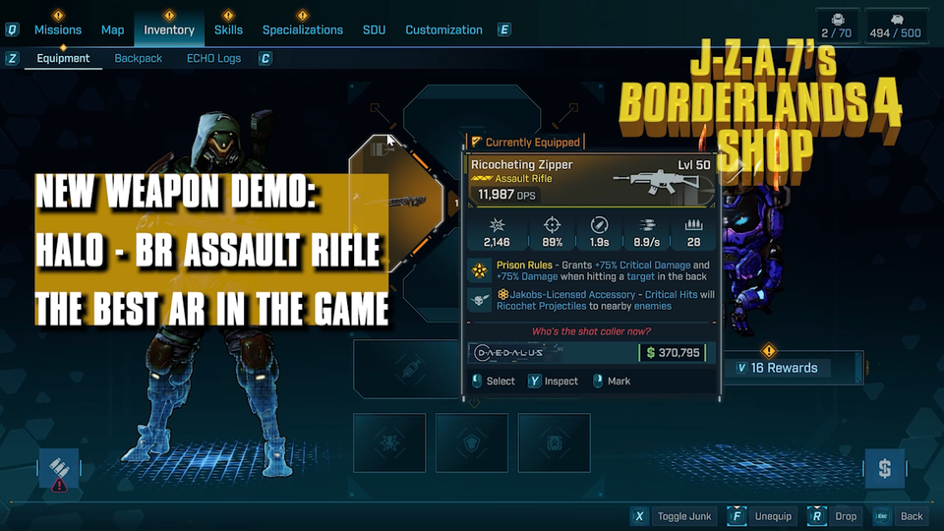Switch to the Backpack sub-tab

click(138, 58)
